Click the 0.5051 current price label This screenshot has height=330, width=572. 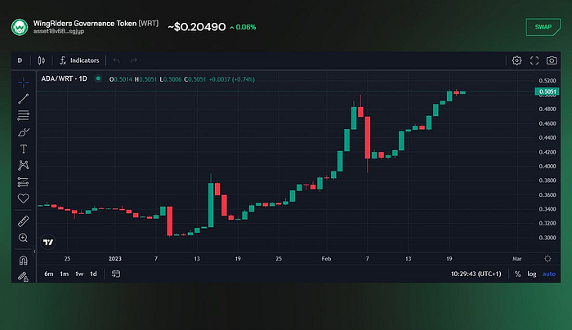(x=547, y=91)
